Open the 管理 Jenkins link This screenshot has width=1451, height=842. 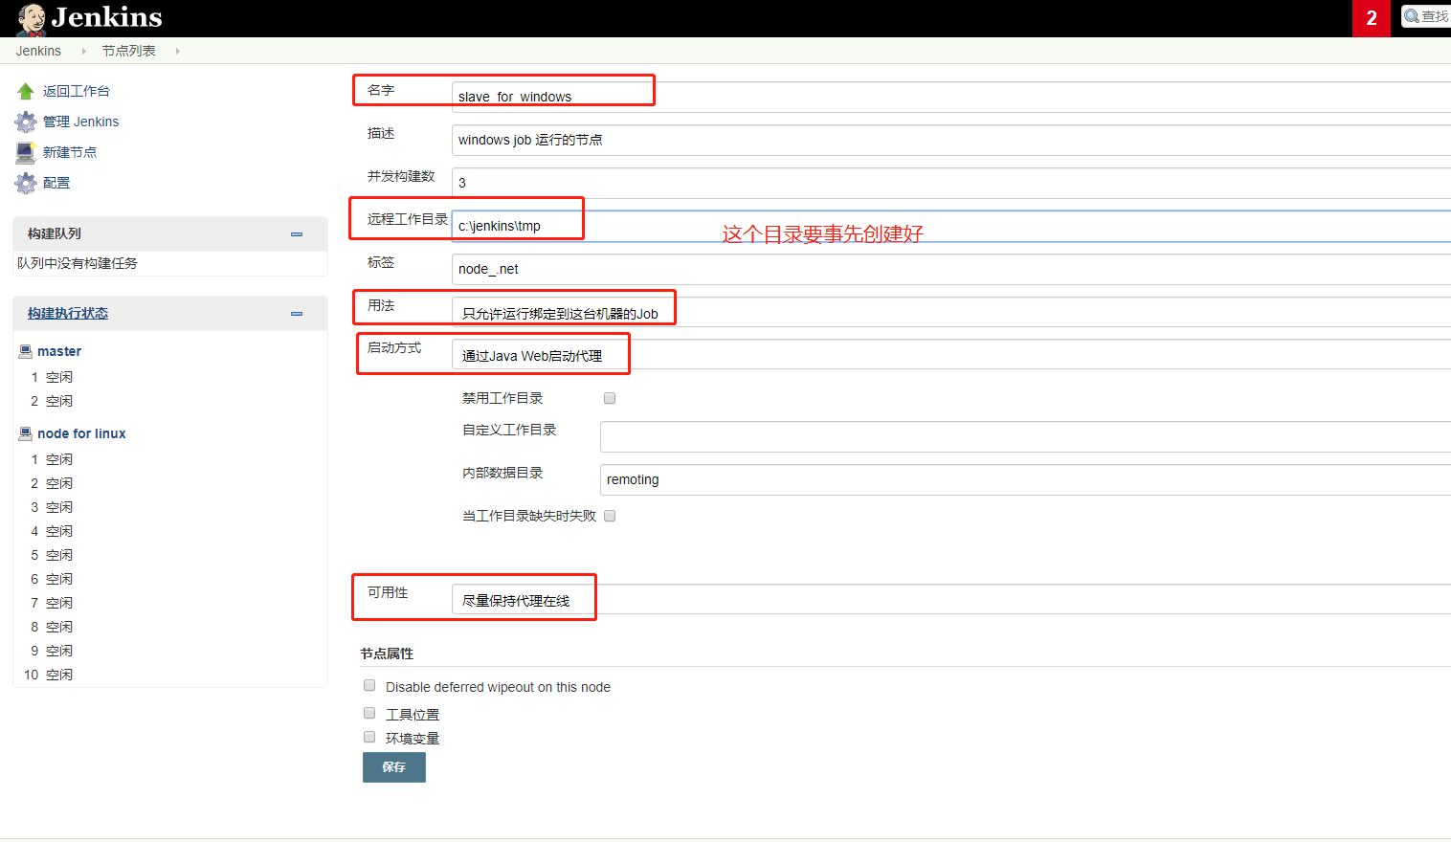pyautogui.click(x=81, y=122)
